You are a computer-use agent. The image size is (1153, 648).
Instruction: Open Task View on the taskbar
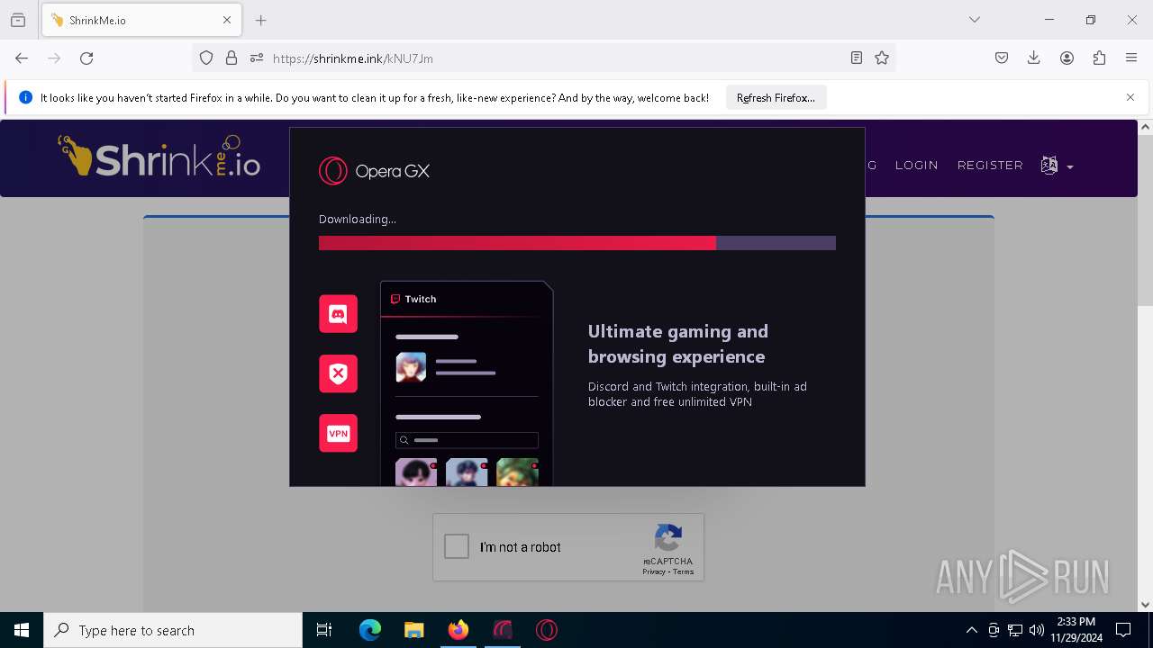[324, 630]
